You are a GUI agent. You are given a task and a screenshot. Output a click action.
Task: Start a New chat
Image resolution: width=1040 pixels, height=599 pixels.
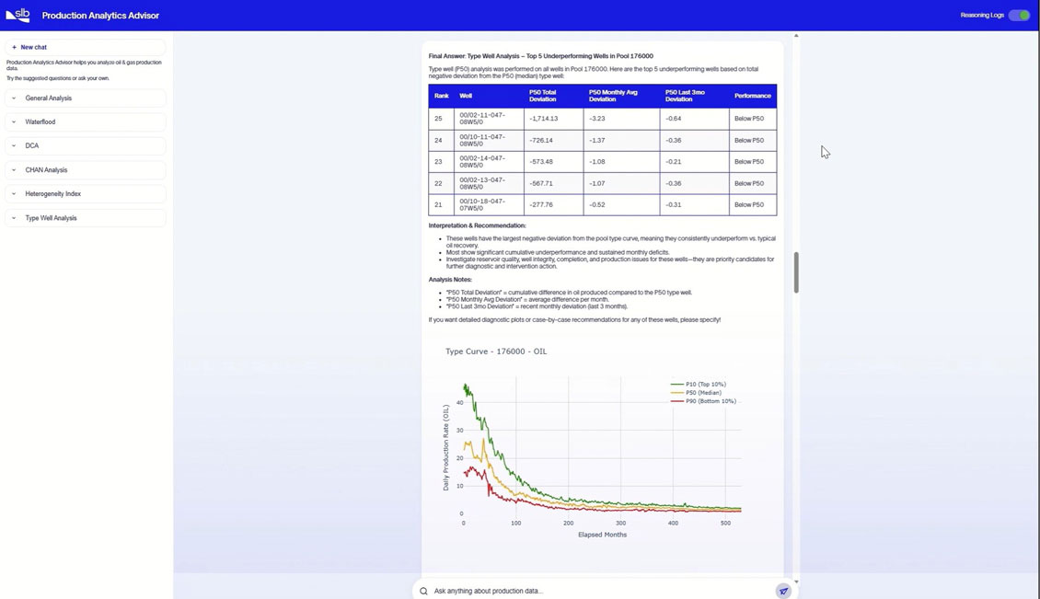[85, 47]
